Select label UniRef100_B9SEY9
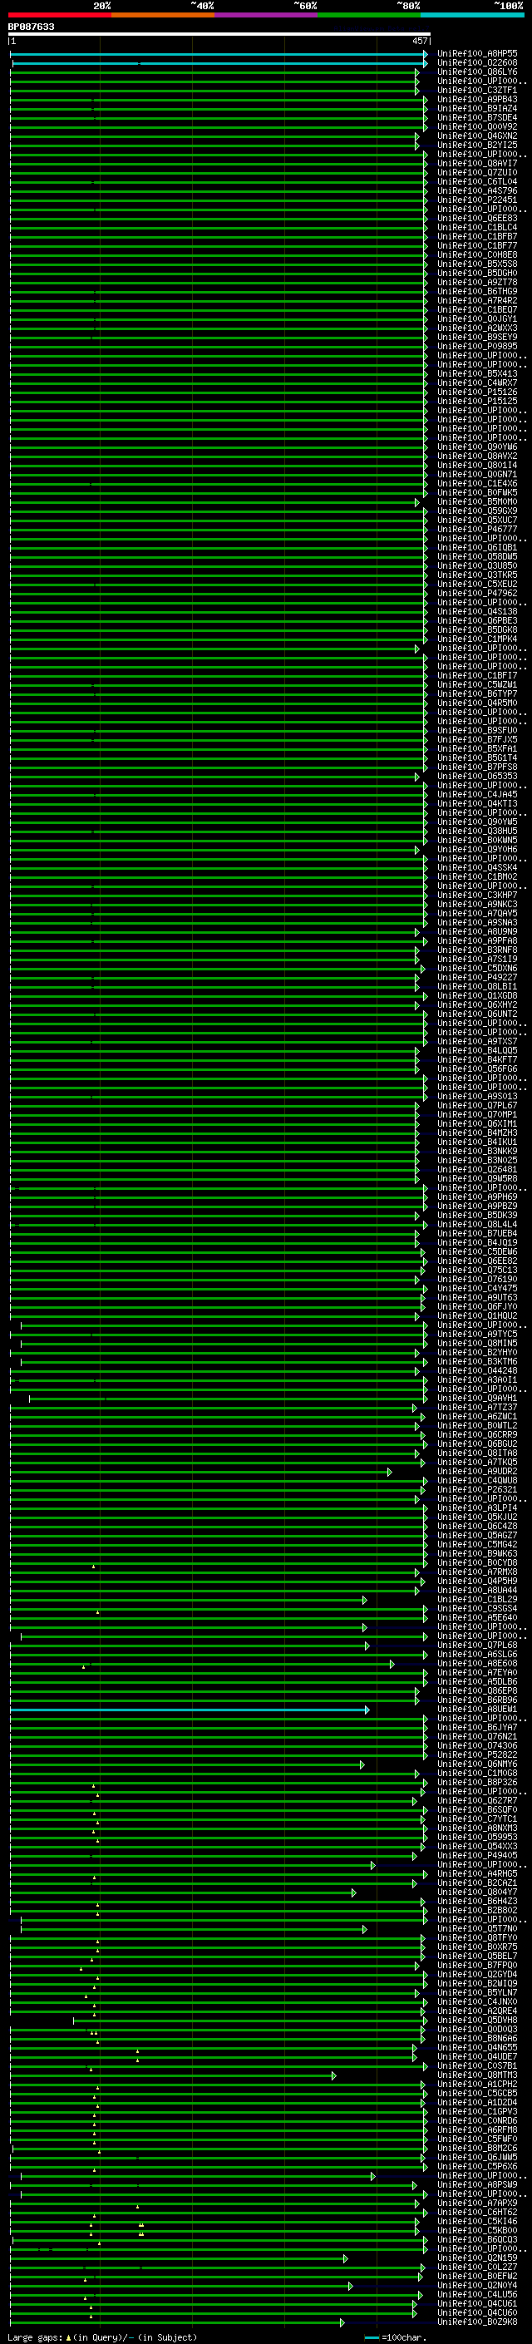 (477, 337)
